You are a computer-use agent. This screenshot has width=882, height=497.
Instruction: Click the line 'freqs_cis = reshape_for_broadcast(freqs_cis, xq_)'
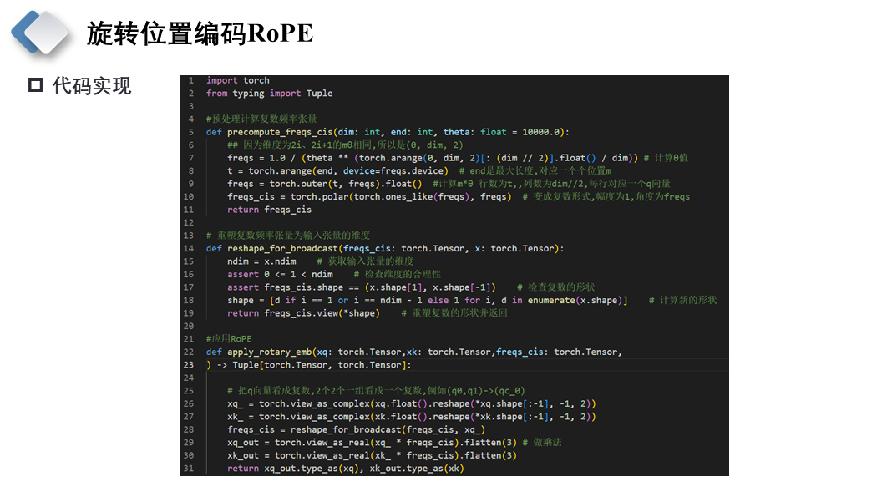(356, 430)
